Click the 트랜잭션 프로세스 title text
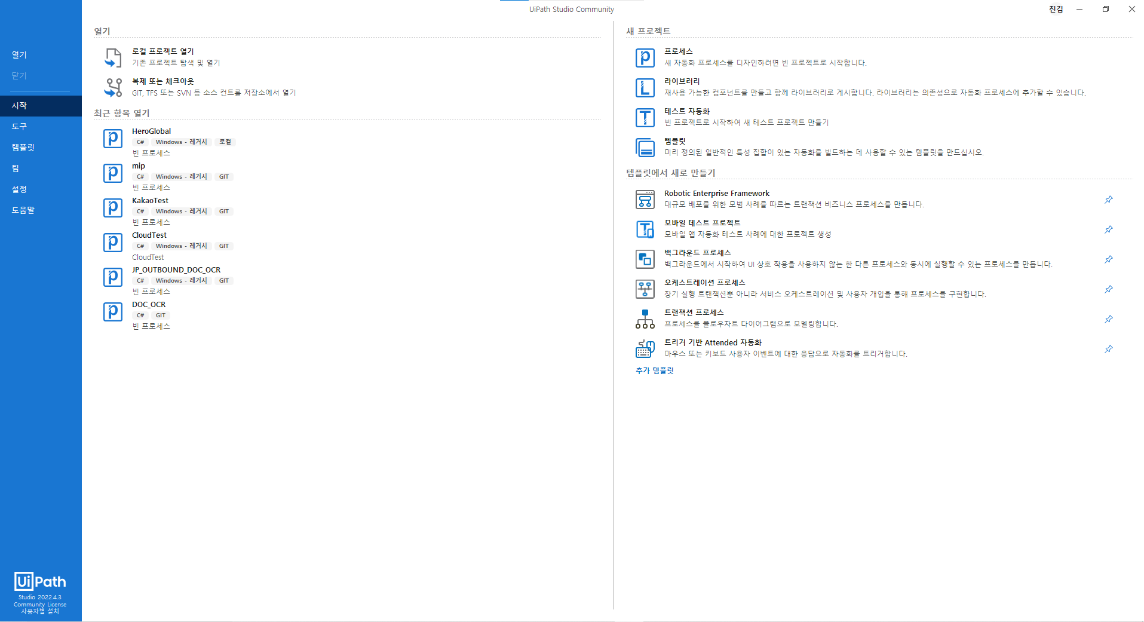The width and height of the screenshot is (1144, 622). [694, 312]
